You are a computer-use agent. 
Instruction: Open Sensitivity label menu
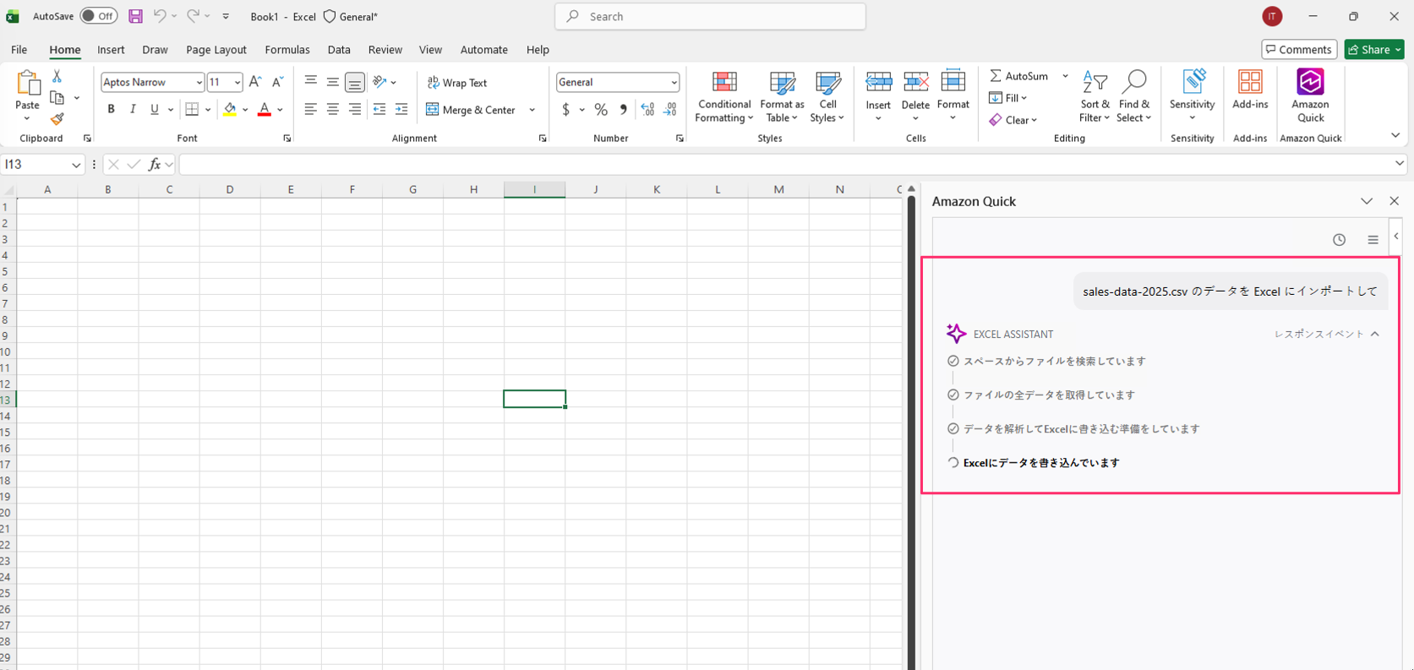(1192, 96)
